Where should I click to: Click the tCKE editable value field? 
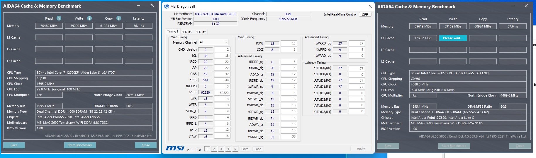289,49
